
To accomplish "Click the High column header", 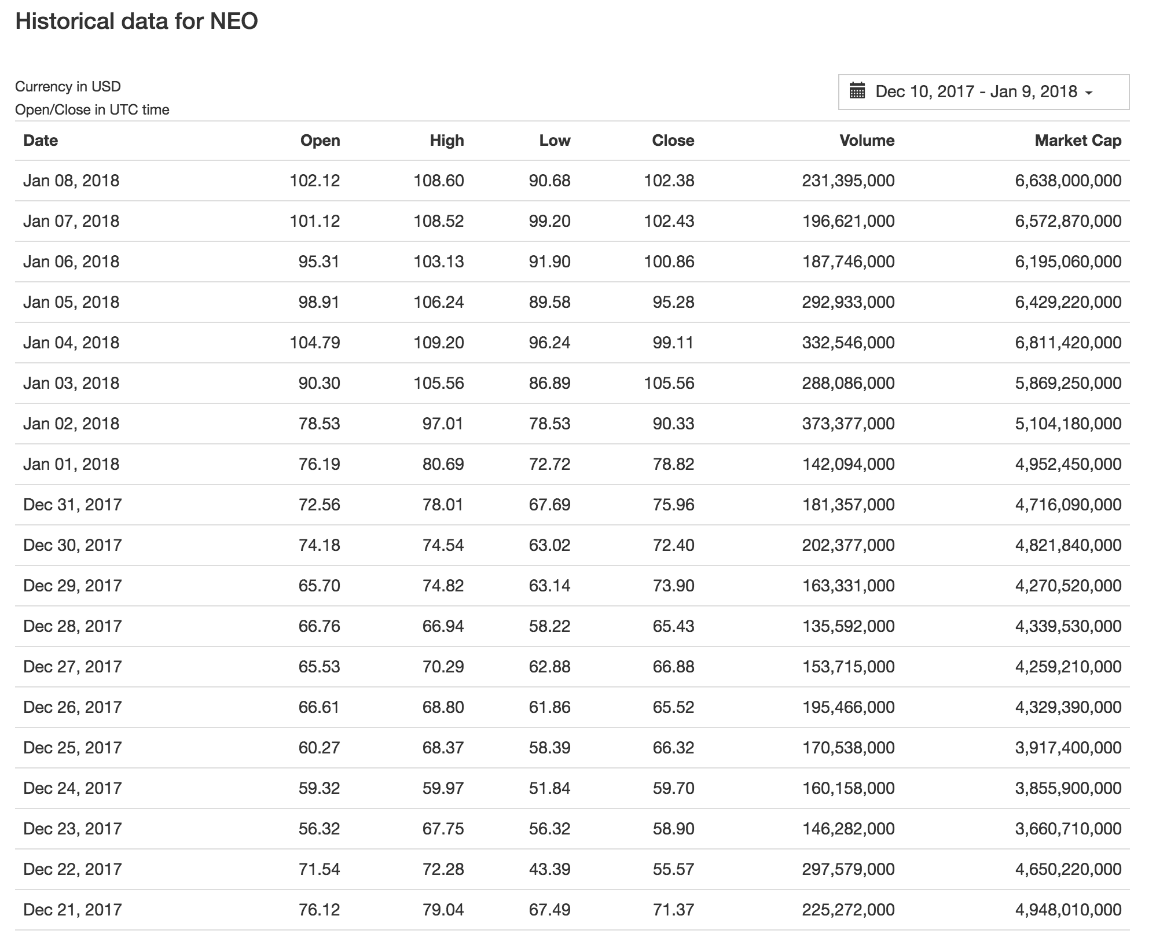I will click(x=446, y=141).
